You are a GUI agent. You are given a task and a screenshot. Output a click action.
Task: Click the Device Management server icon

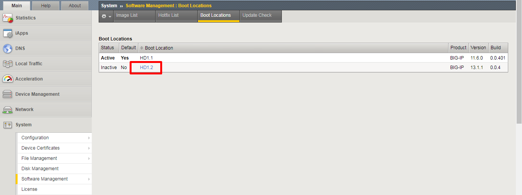click(x=8, y=94)
